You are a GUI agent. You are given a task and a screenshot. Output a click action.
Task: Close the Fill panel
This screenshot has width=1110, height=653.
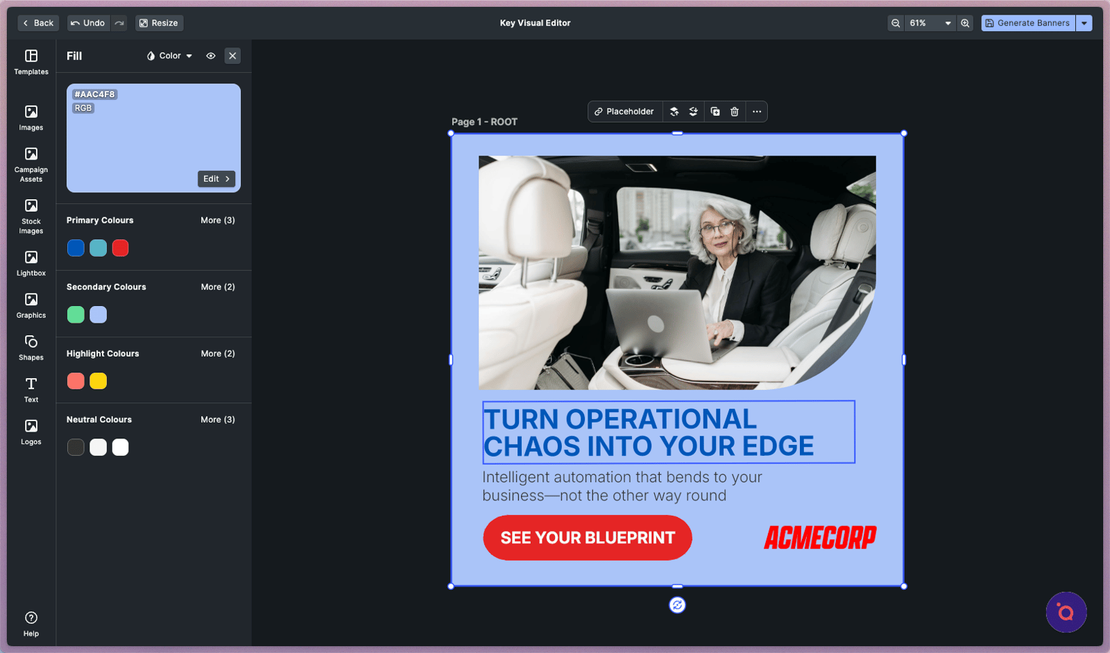pyautogui.click(x=232, y=56)
